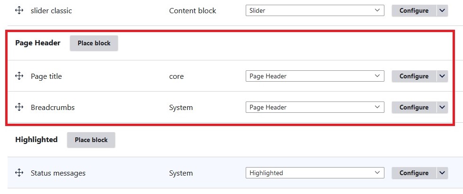This screenshot has width=463, height=194.
Task: Expand more actions arrow beside Status messages Configure
Action: [x=442, y=173]
